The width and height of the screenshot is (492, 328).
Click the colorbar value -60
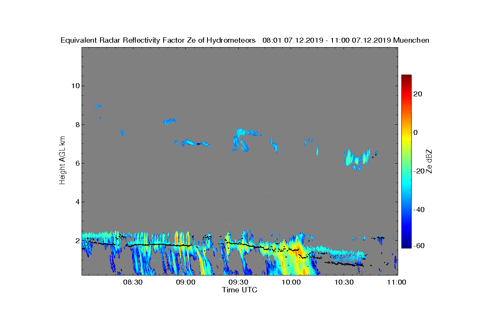coord(418,246)
